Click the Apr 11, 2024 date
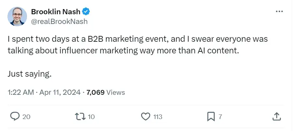The height and width of the screenshot is (131, 294). pos(60,93)
